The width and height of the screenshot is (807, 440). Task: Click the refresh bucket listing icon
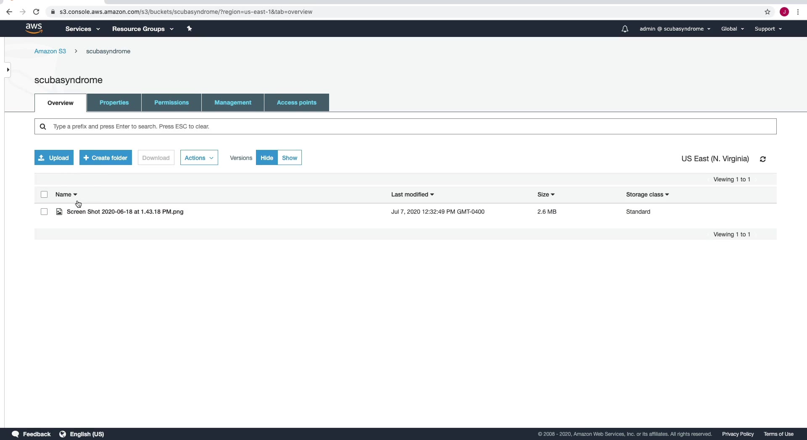(763, 159)
